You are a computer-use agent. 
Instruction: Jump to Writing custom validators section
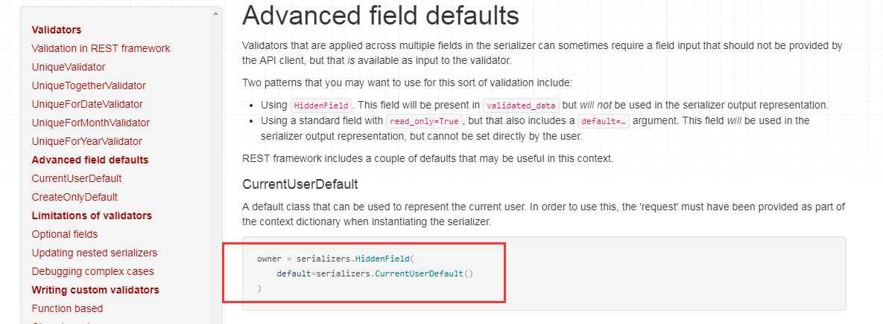pyautogui.click(x=95, y=289)
